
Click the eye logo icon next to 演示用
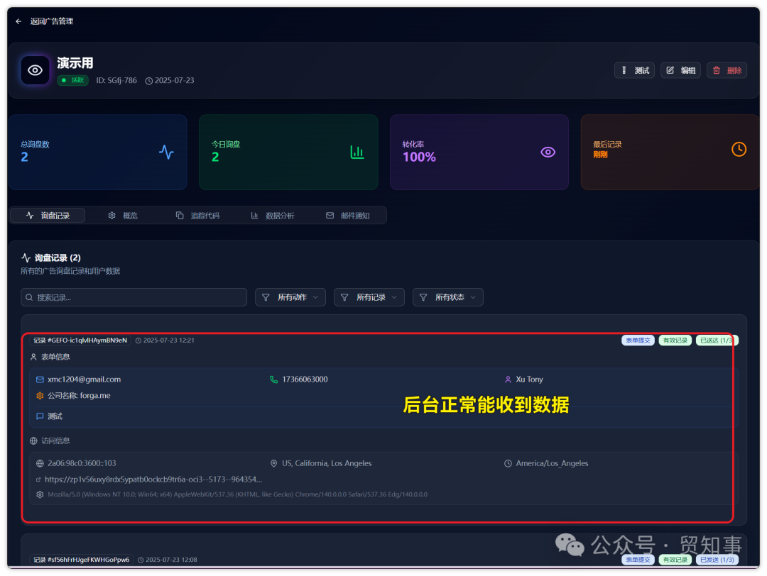tap(34, 70)
